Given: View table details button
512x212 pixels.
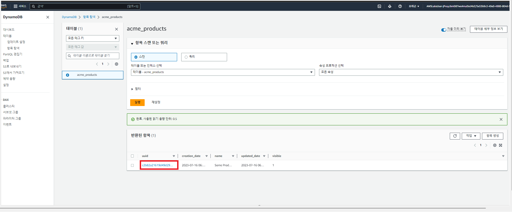Looking at the screenshot, I should [x=489, y=29].
